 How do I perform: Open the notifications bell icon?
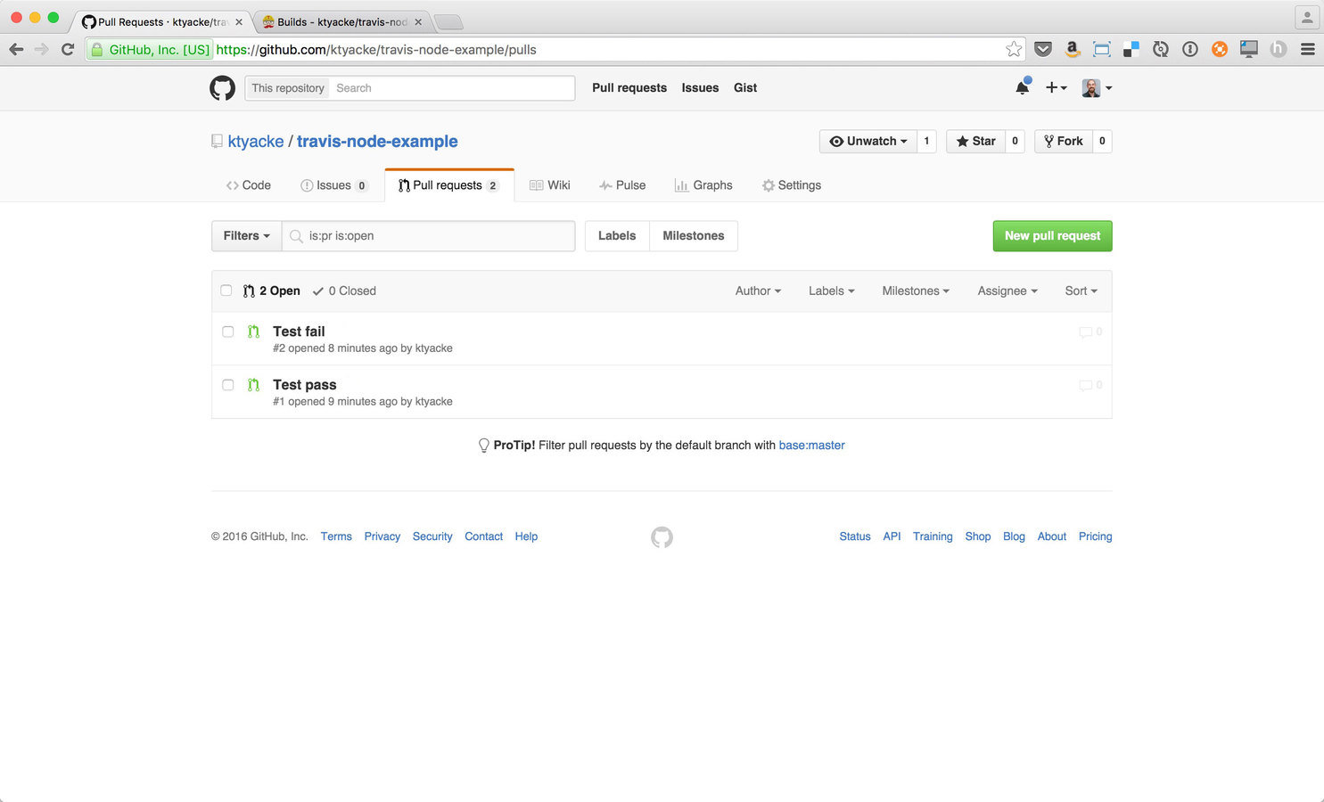pyautogui.click(x=1023, y=87)
